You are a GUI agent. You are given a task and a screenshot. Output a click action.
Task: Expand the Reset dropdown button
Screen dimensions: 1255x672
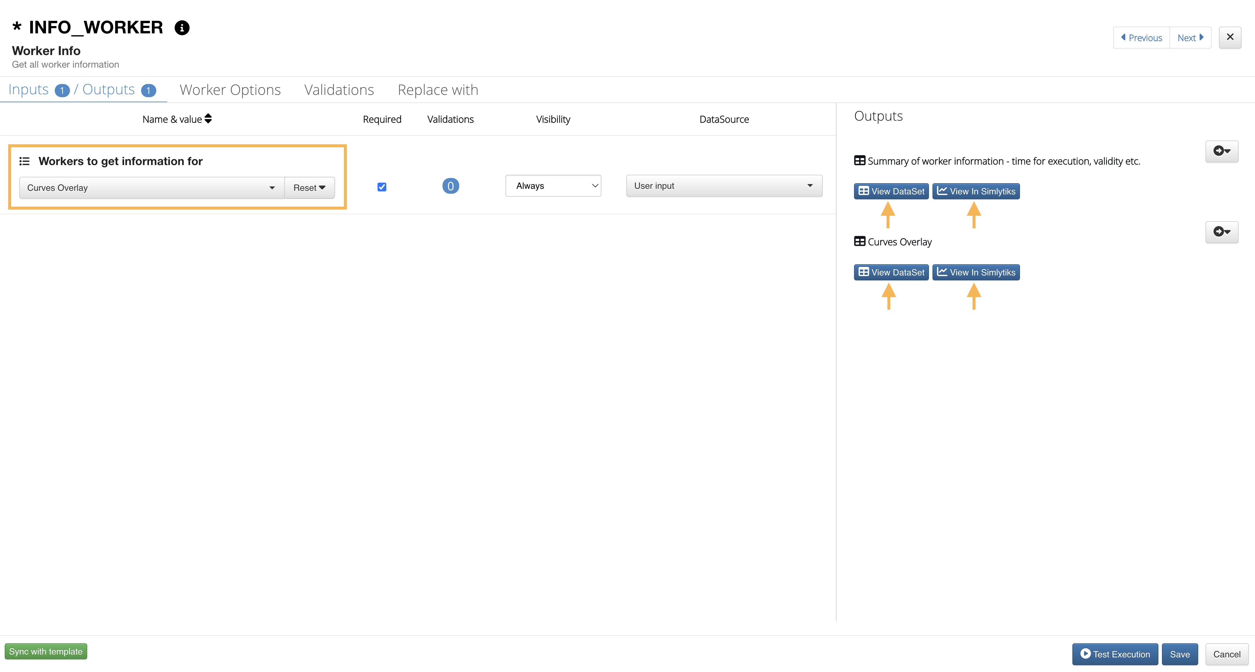pos(309,188)
